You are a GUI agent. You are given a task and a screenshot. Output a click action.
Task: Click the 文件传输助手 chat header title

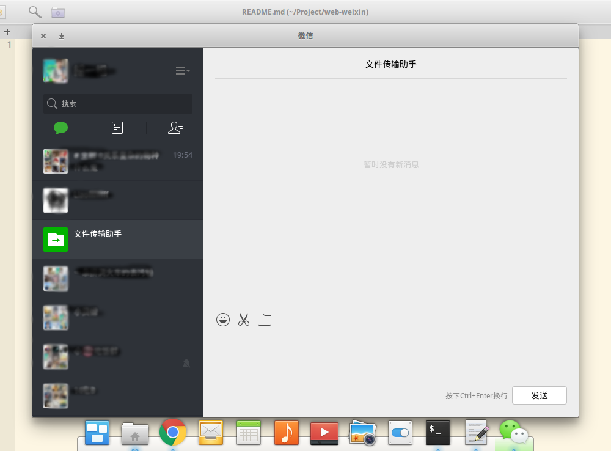click(391, 64)
